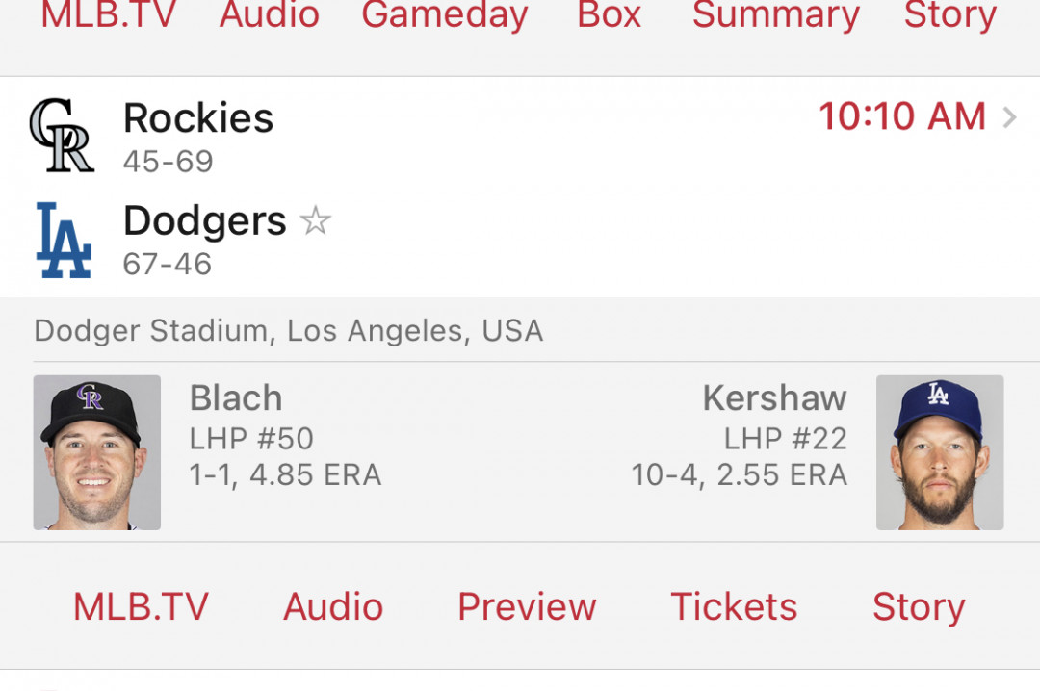
Task: Tap the LA Dodgers team logo
Action: point(64,240)
